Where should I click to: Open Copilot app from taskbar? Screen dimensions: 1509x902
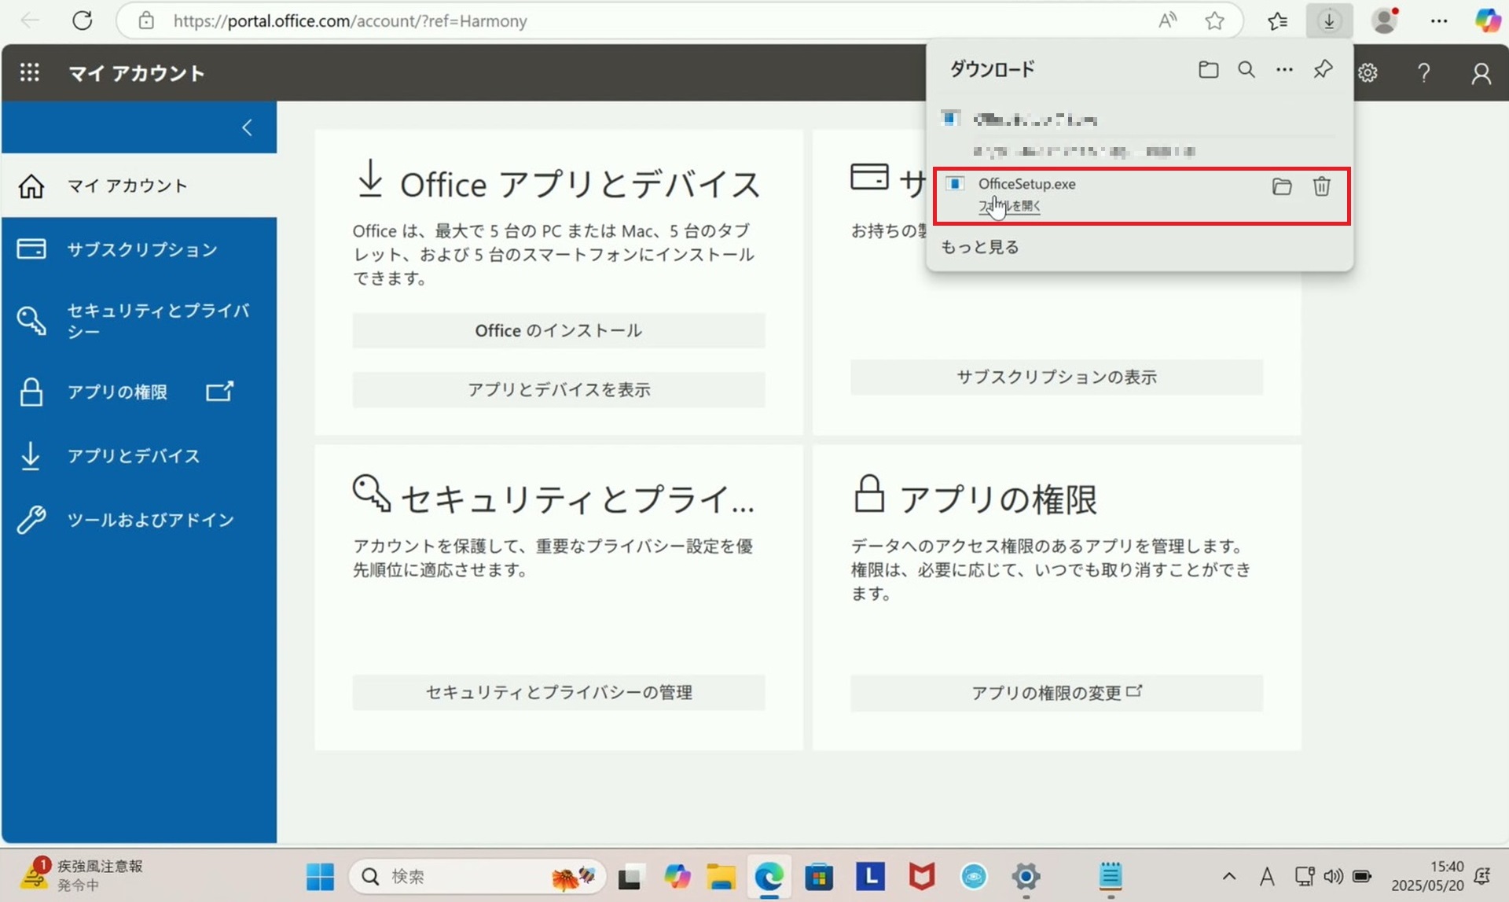(677, 876)
